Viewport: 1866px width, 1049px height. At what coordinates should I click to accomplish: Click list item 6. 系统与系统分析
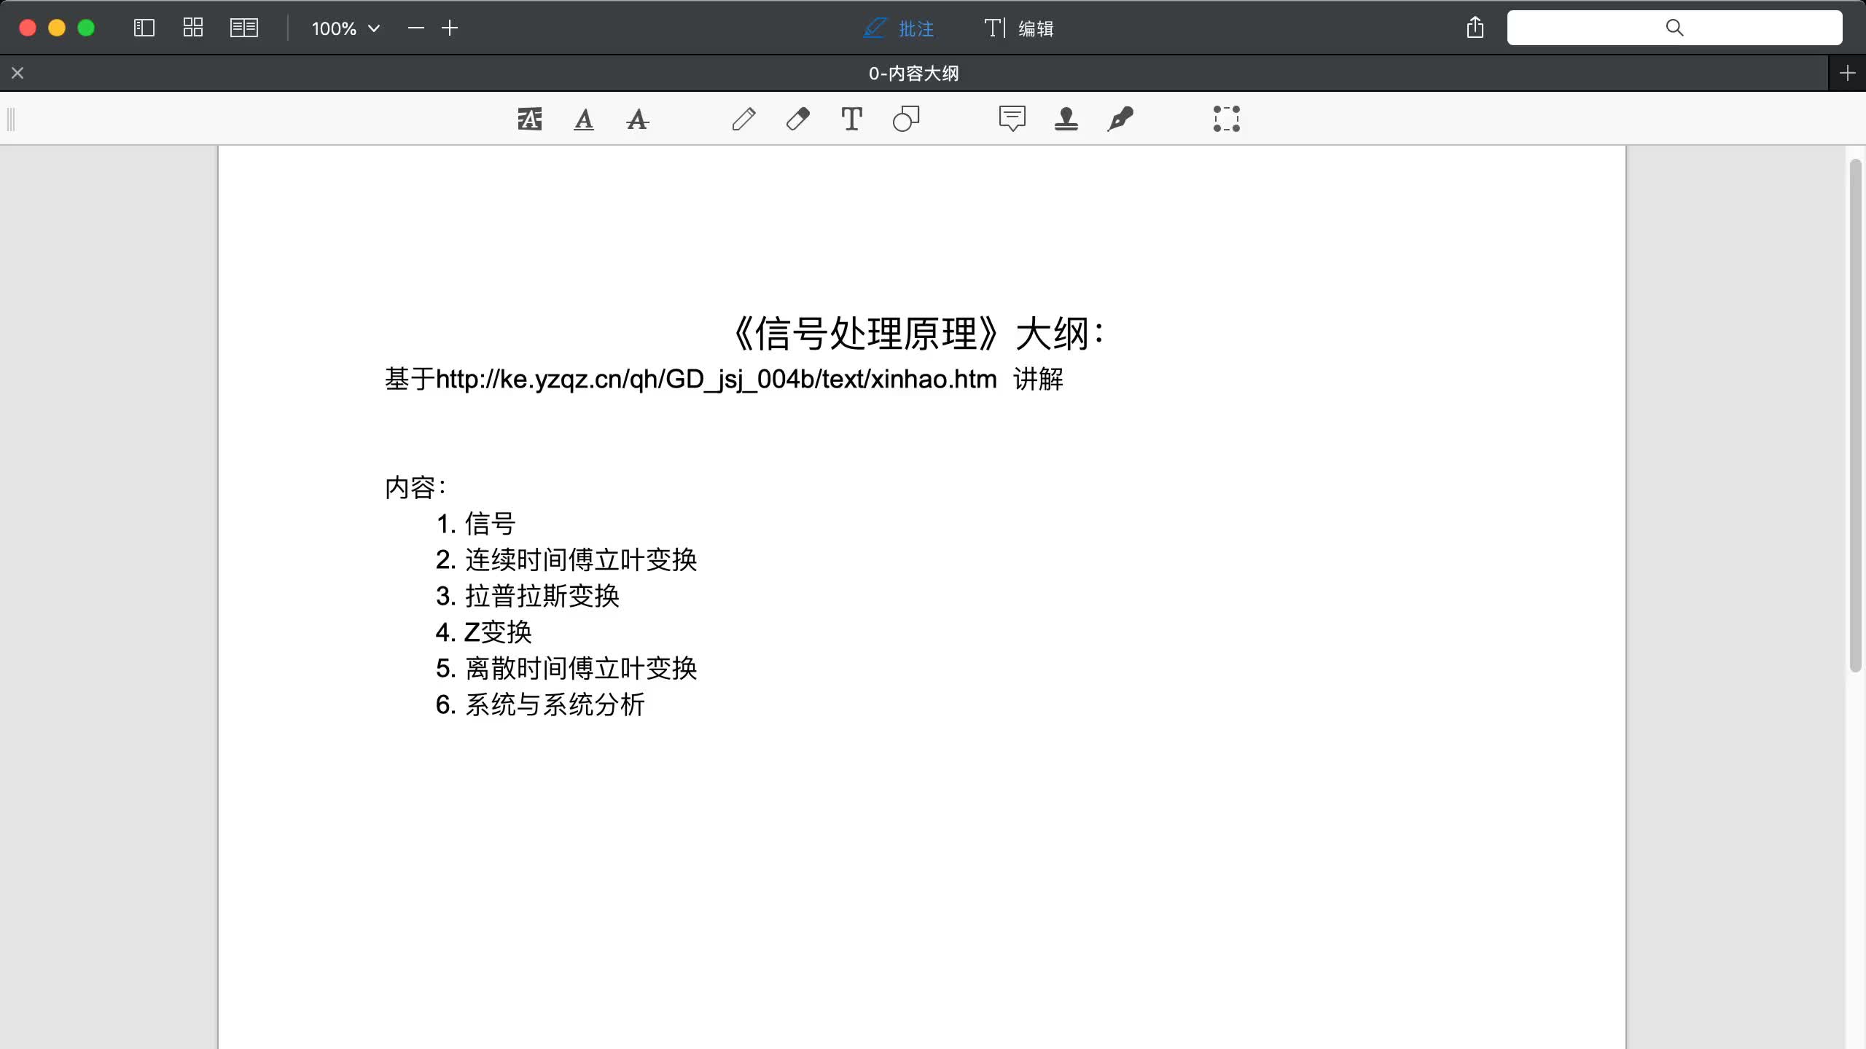(540, 704)
